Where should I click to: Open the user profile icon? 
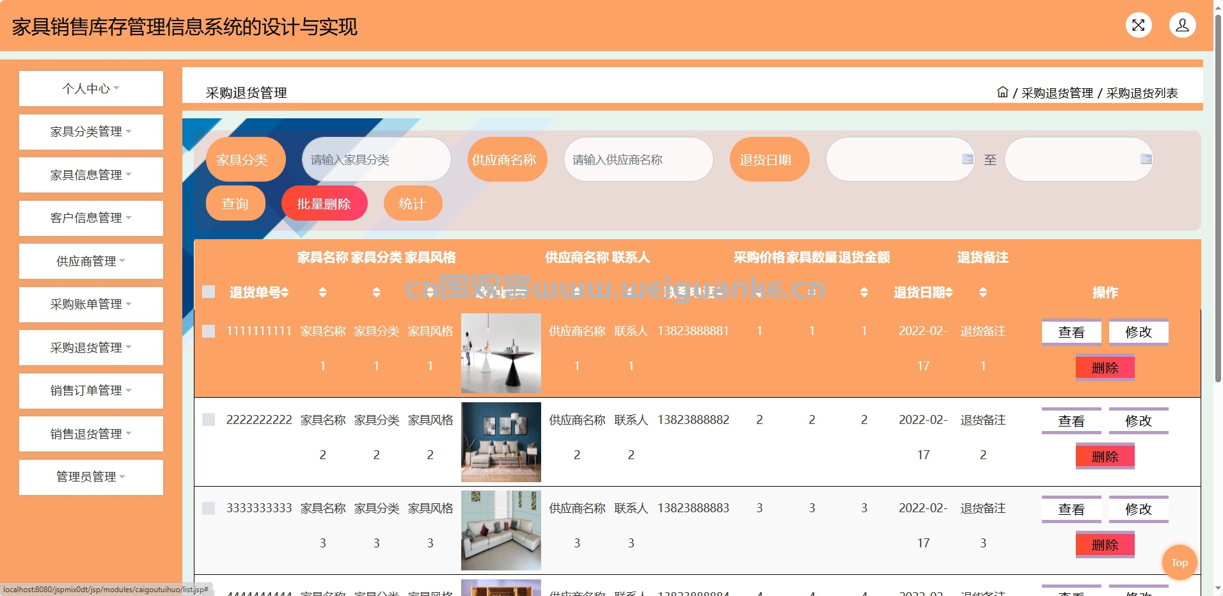tap(1182, 26)
